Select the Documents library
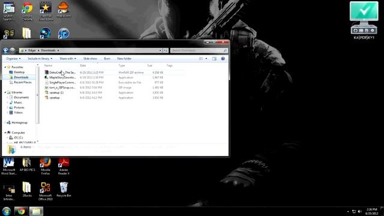This screenshot has width=384, height=216. coord(22,97)
